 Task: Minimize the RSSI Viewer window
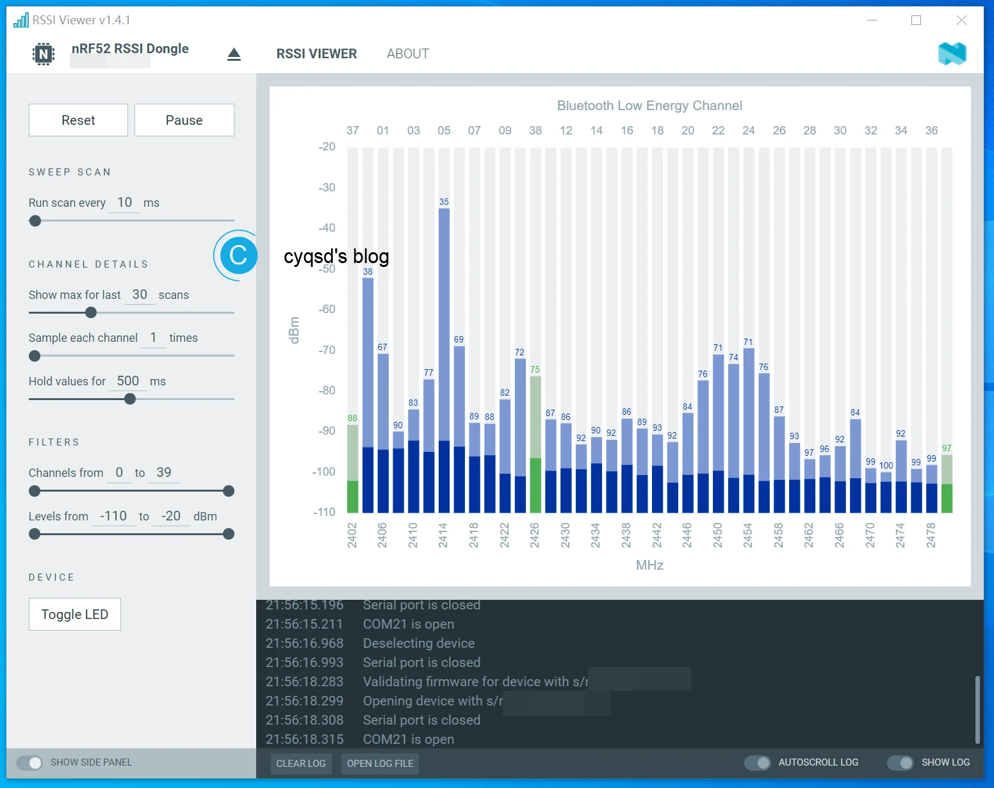pyautogui.click(x=872, y=20)
